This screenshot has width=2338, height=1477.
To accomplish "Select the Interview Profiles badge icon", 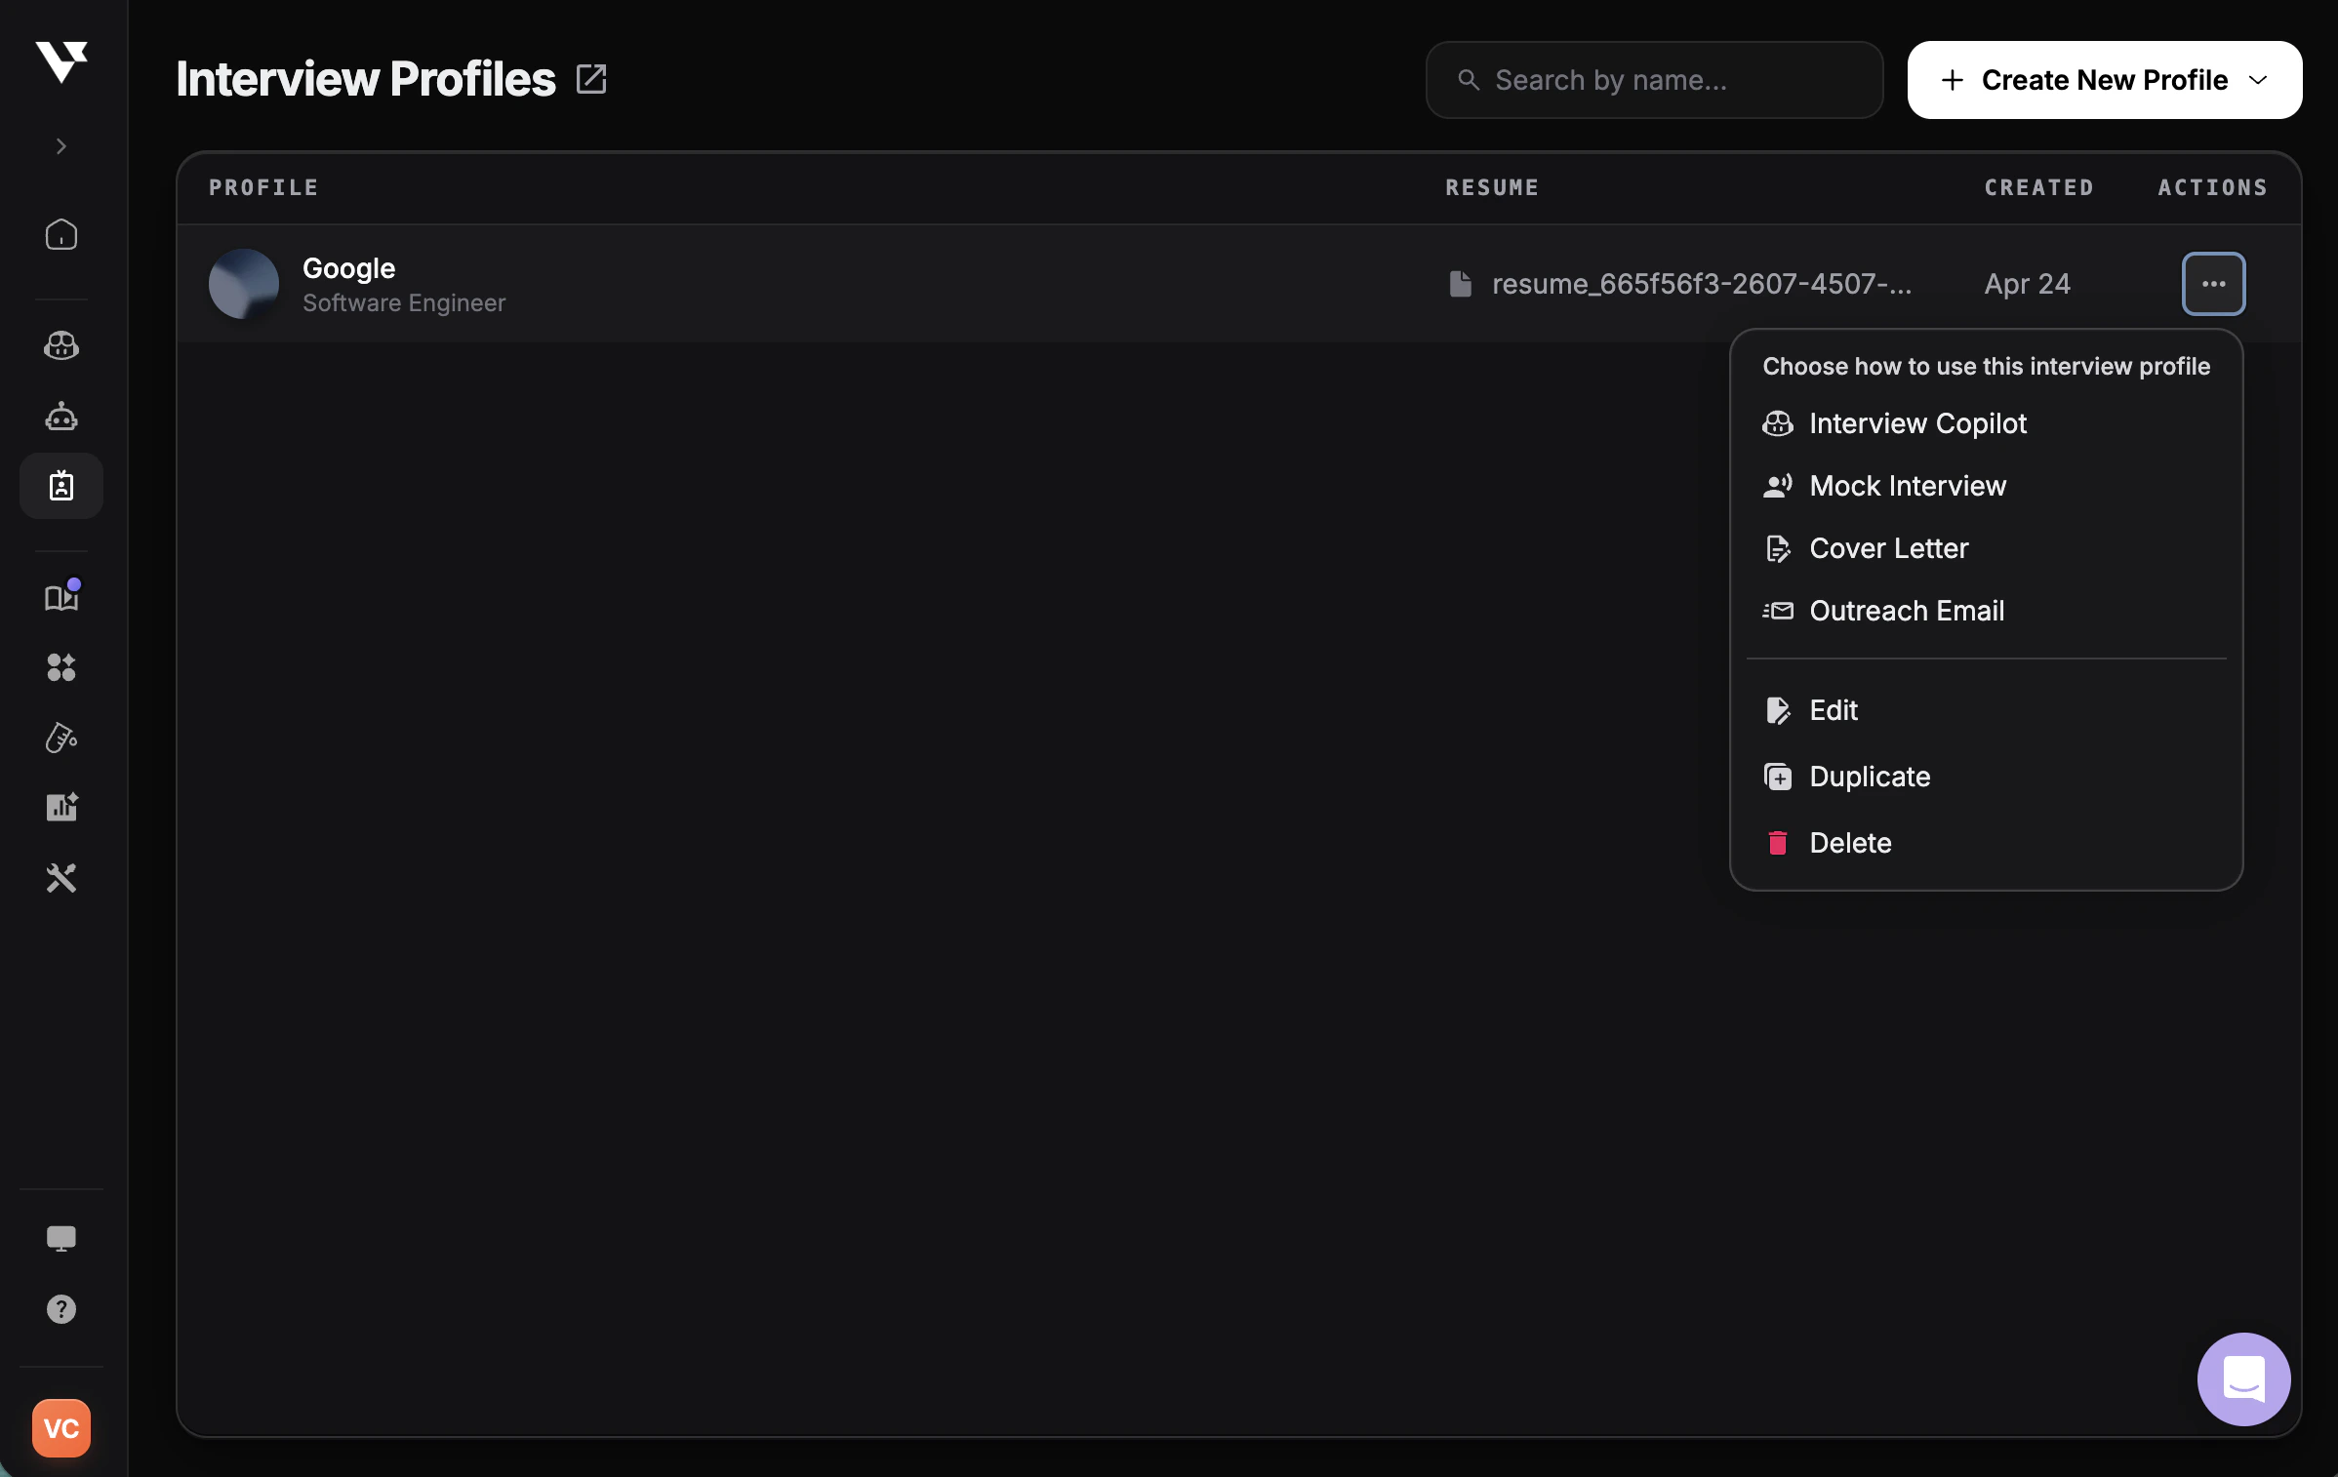I will pyautogui.click(x=61, y=485).
